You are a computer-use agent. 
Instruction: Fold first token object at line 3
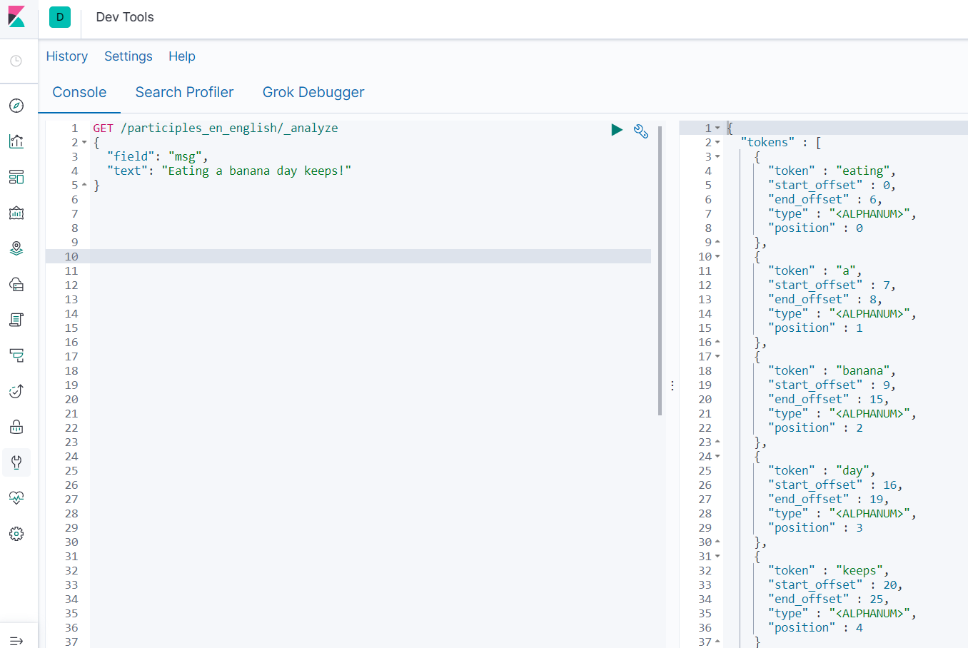click(x=717, y=157)
